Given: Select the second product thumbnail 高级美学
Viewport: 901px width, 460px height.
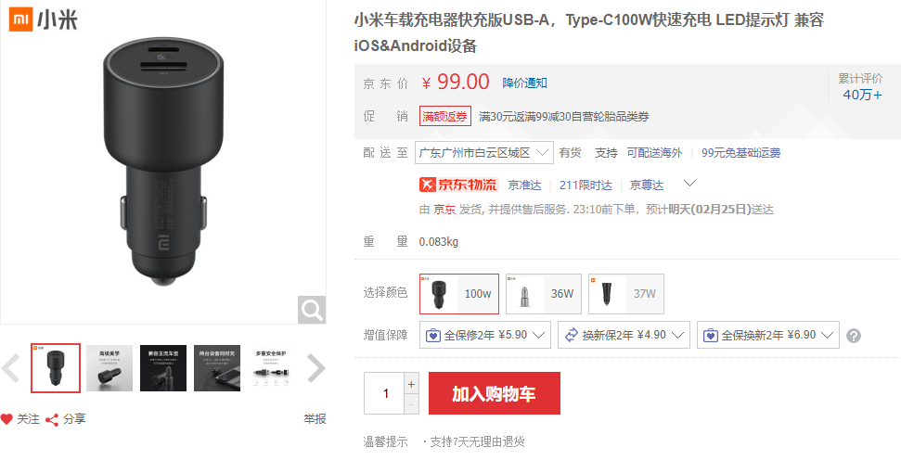Looking at the screenshot, I should pyautogui.click(x=109, y=368).
